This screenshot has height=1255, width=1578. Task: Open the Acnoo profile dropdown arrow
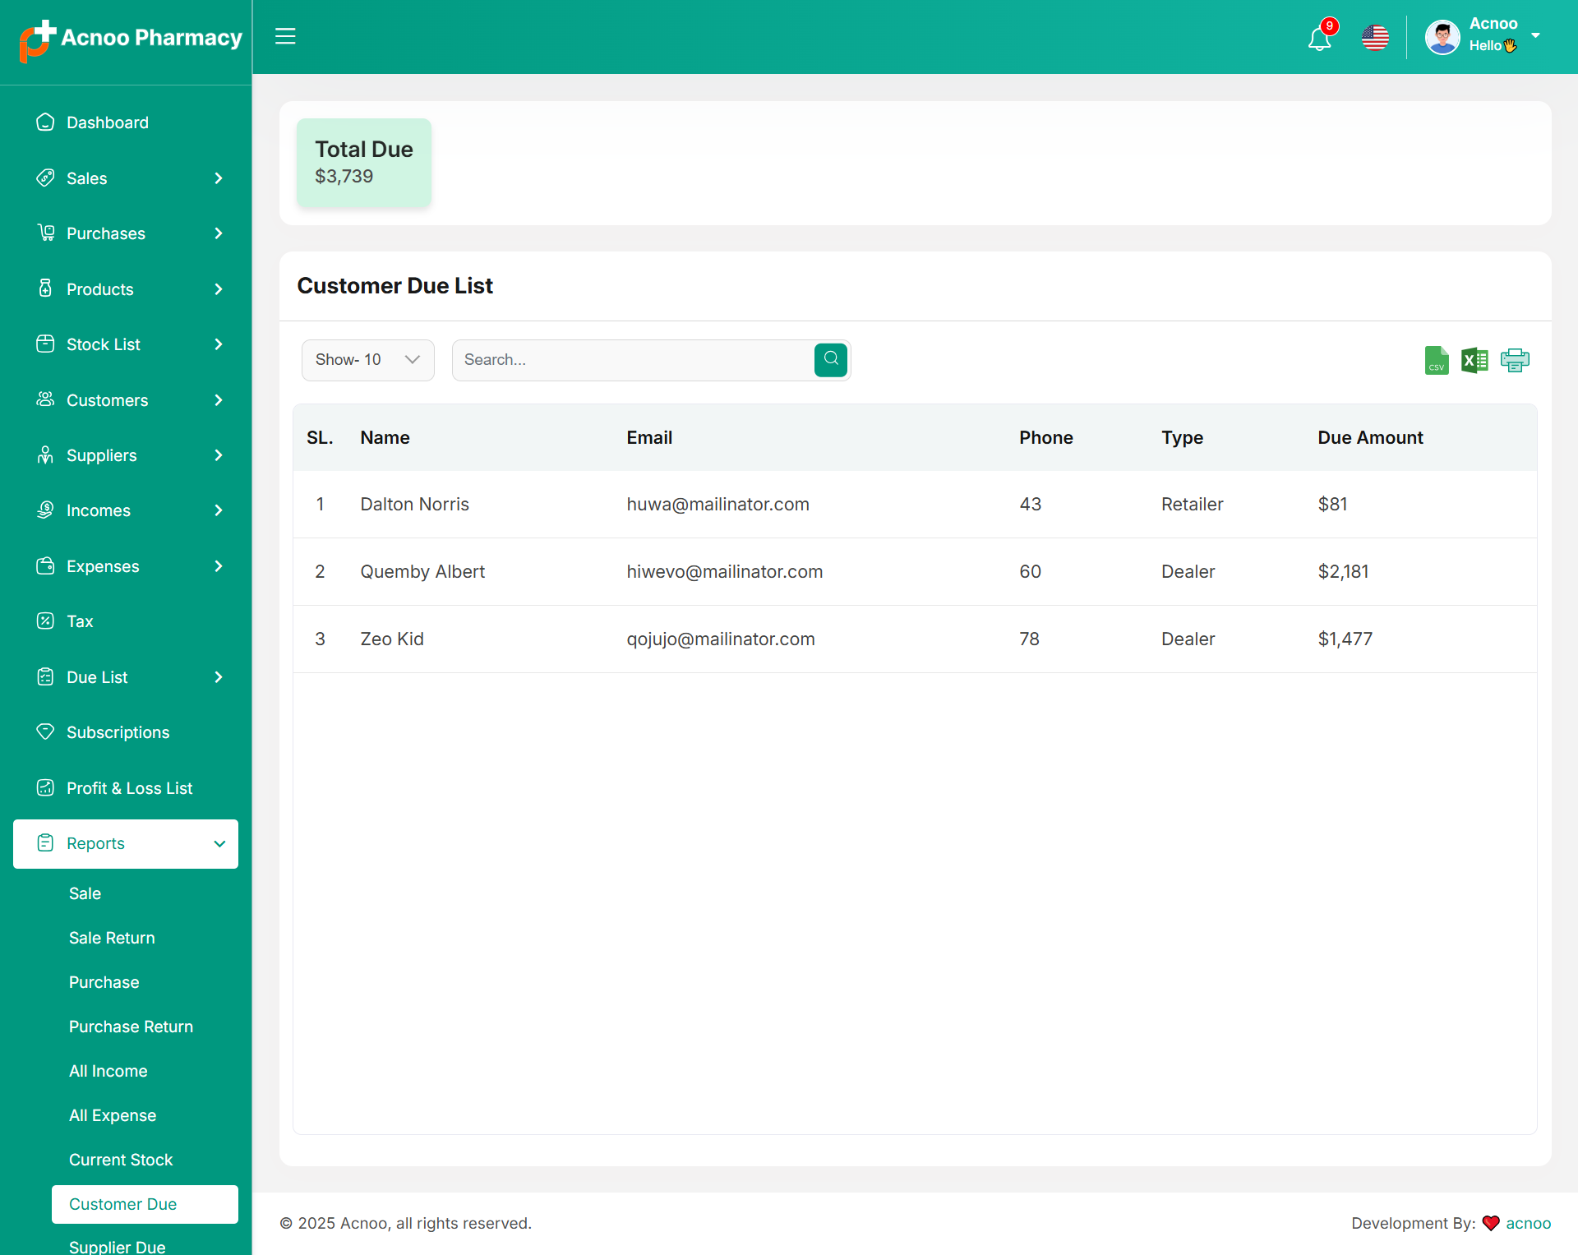click(1534, 35)
